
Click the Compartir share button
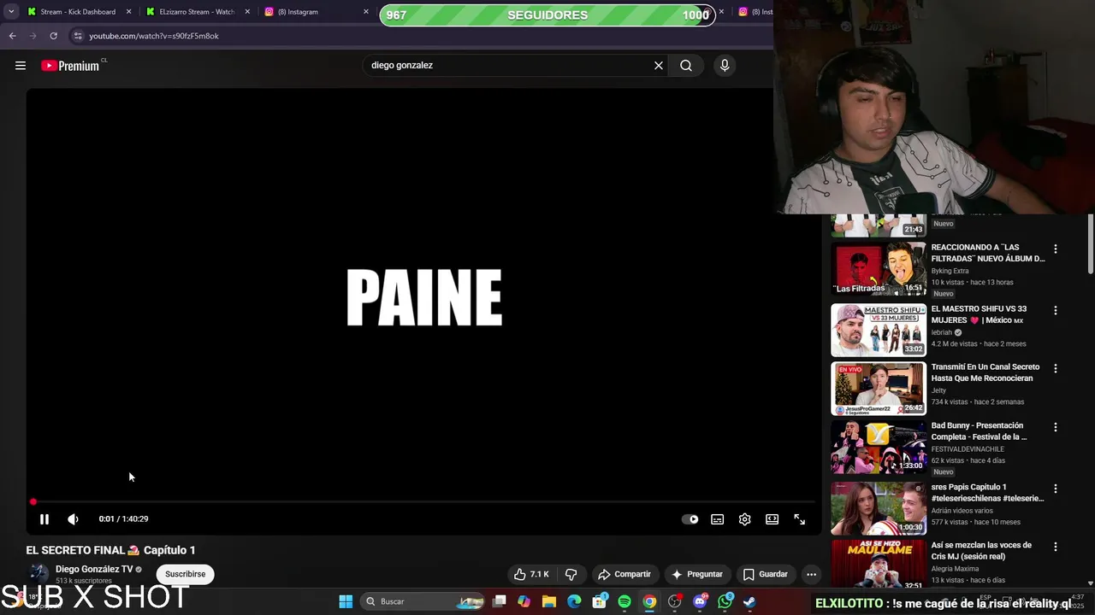click(624, 574)
